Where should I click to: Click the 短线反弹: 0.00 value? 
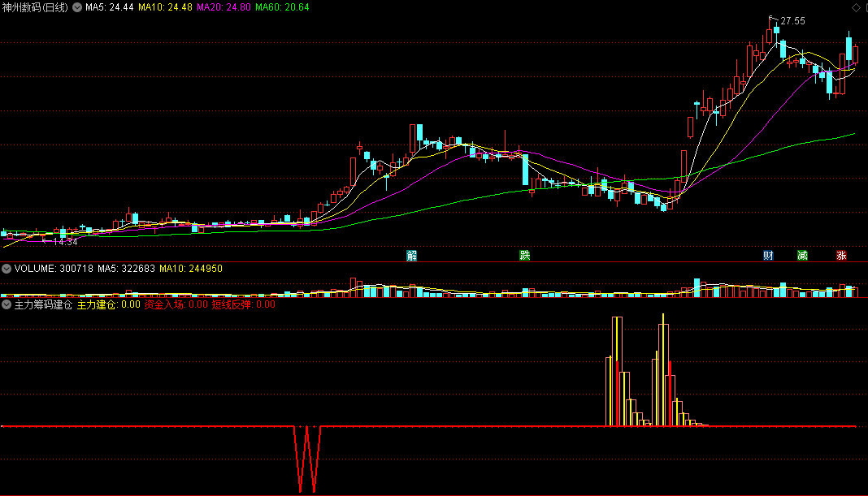point(244,304)
